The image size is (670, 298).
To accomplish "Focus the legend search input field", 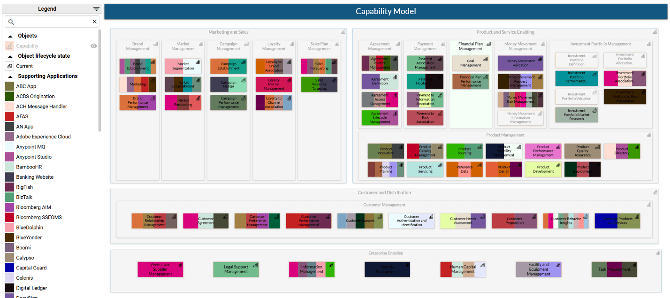I will tap(52, 22).
